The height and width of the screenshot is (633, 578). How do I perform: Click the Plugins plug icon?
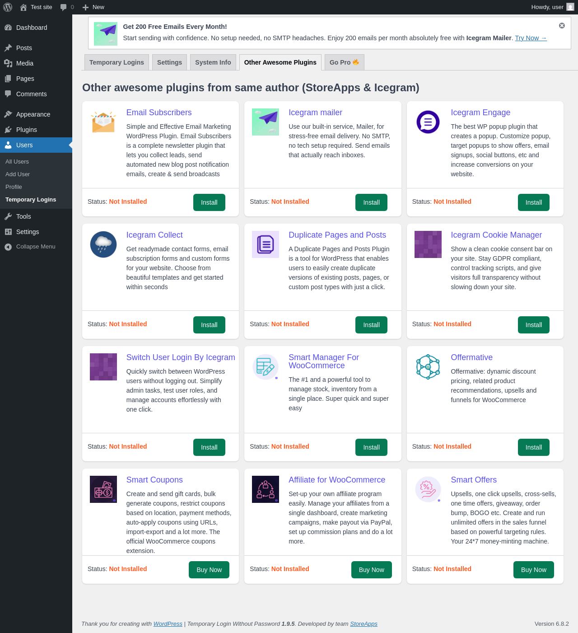click(8, 130)
